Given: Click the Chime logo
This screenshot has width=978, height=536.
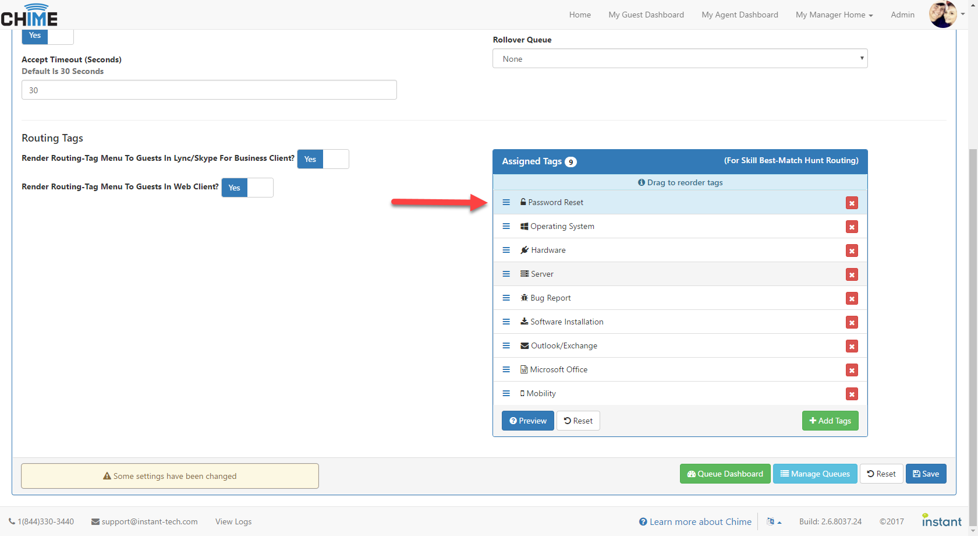Looking at the screenshot, I should (29, 15).
